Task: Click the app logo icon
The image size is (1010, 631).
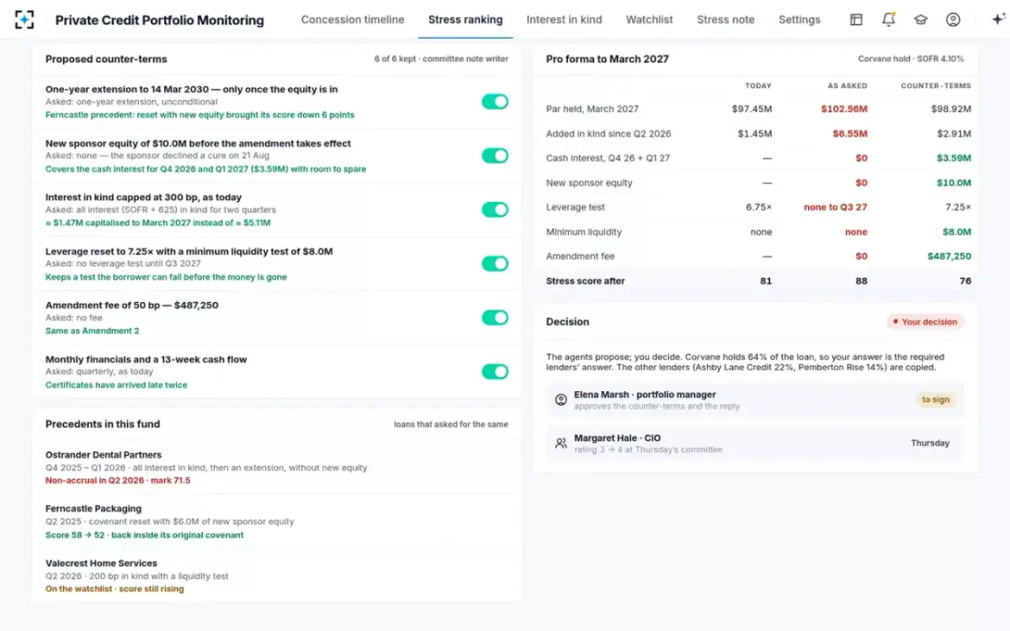Action: 24,19
